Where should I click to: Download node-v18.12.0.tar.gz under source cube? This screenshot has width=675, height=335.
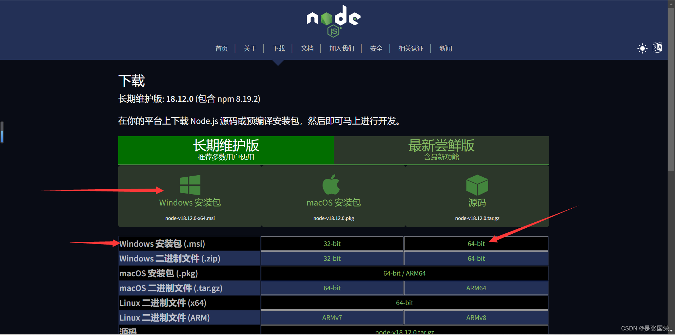click(477, 218)
